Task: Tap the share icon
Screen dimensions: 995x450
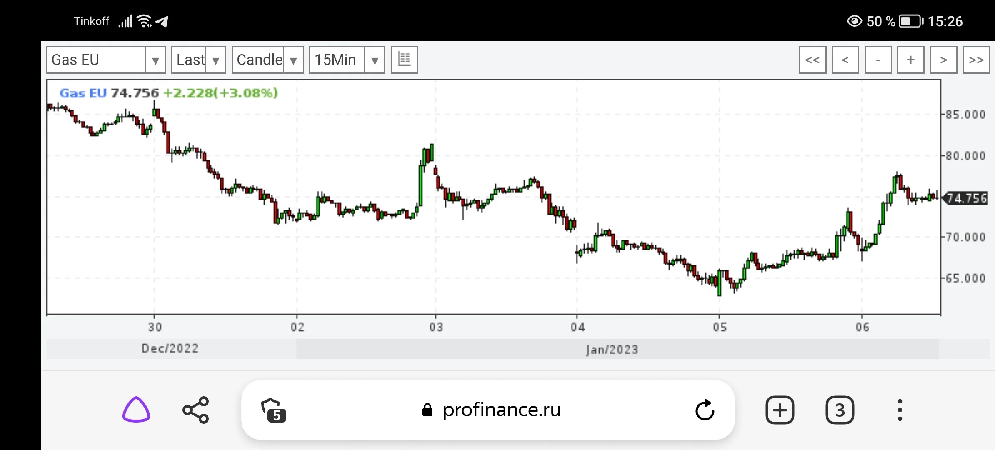Action: pyautogui.click(x=196, y=410)
